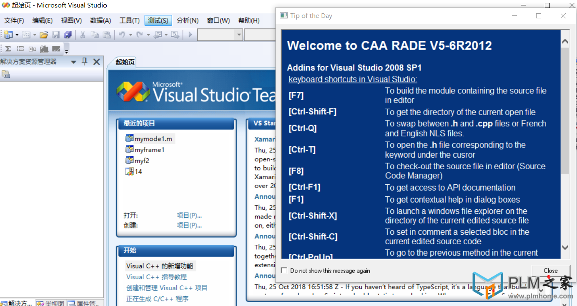577x306 pixels.
Task: Click the factory-shaped icon in second toolbar
Action: click(44, 49)
